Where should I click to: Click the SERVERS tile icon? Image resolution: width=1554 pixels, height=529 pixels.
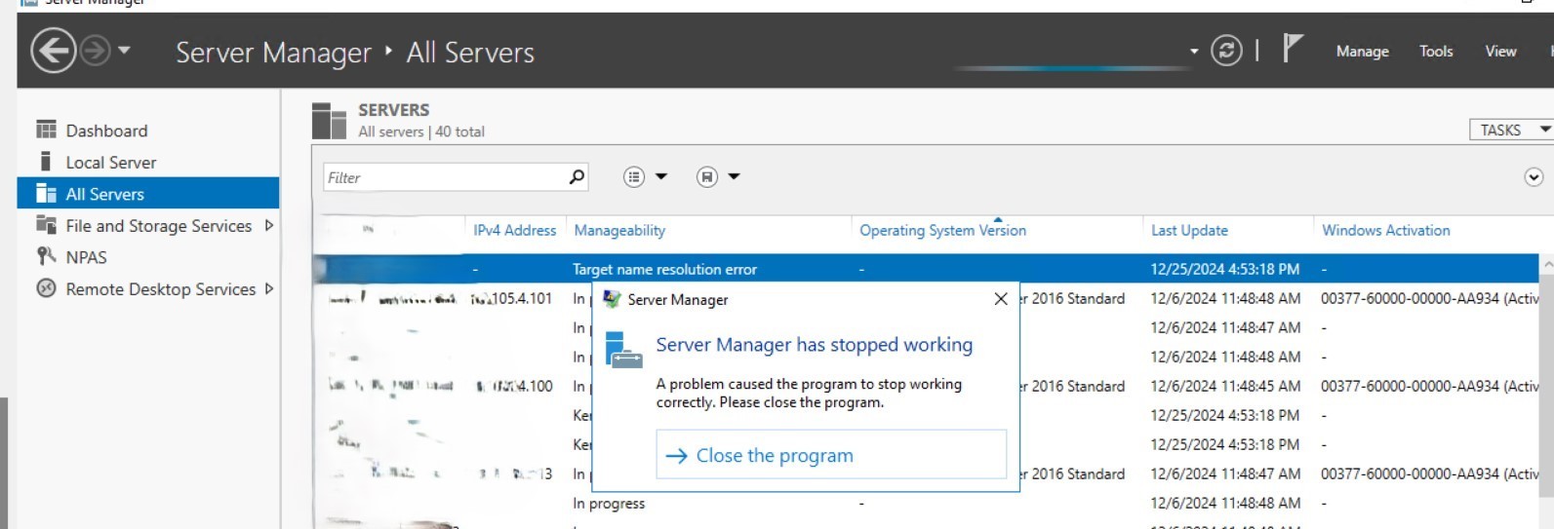click(x=330, y=121)
